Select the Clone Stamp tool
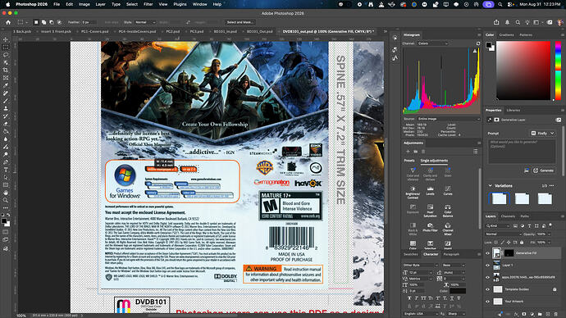Image resolution: width=566 pixels, height=318 pixels. [6, 108]
